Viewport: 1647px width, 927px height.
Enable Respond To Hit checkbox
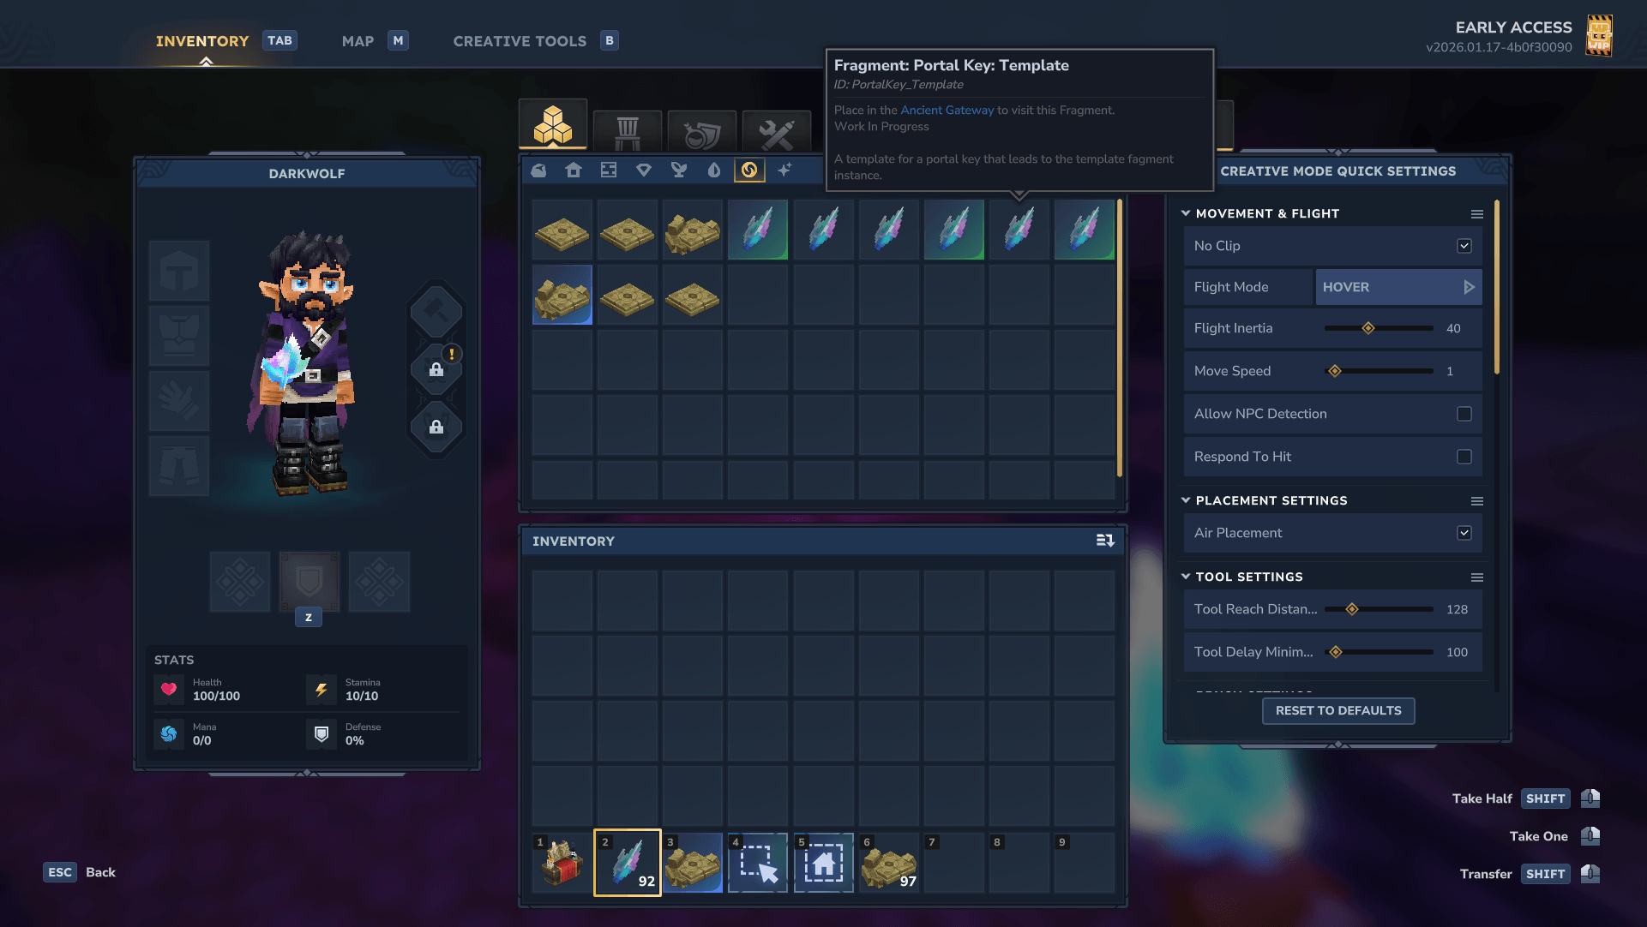[x=1464, y=457]
